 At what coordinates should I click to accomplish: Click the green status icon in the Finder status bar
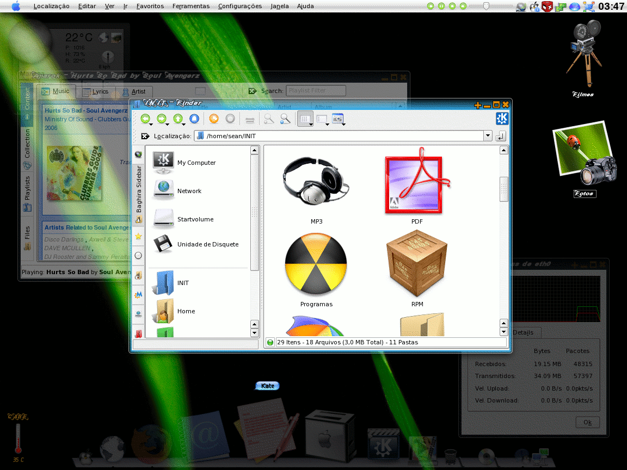click(x=271, y=342)
